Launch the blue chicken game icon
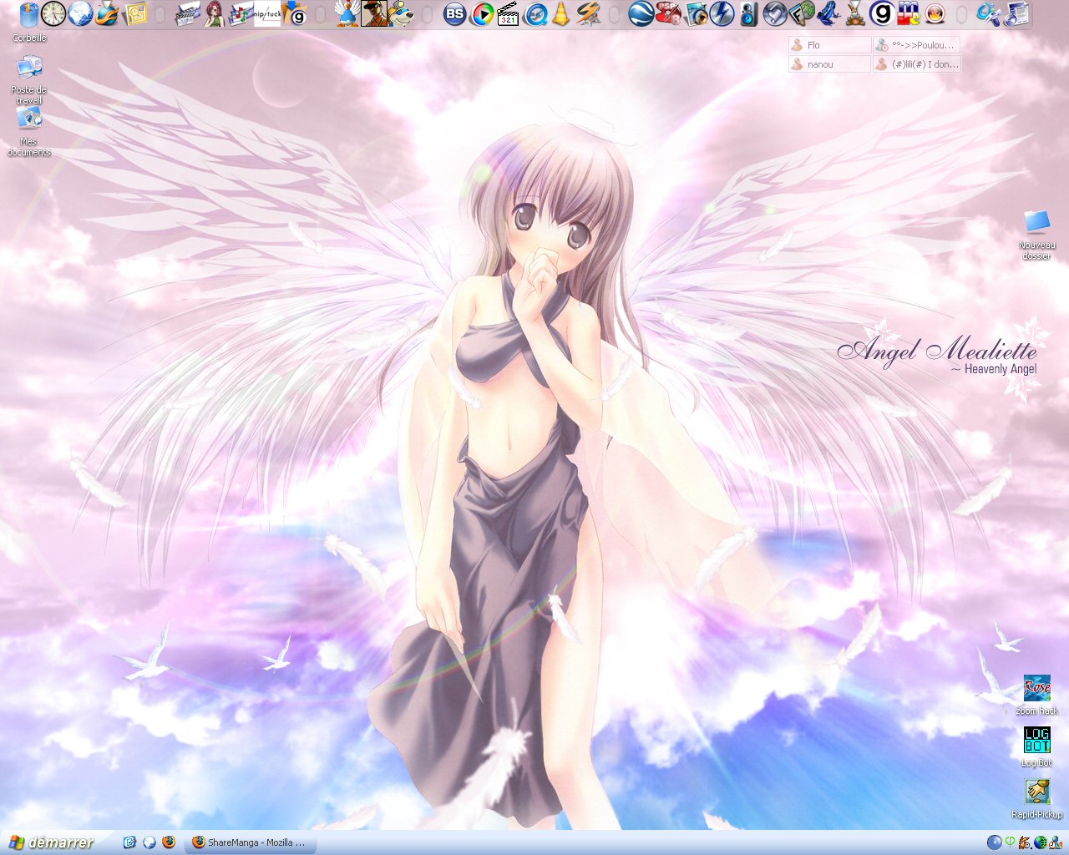 347,13
